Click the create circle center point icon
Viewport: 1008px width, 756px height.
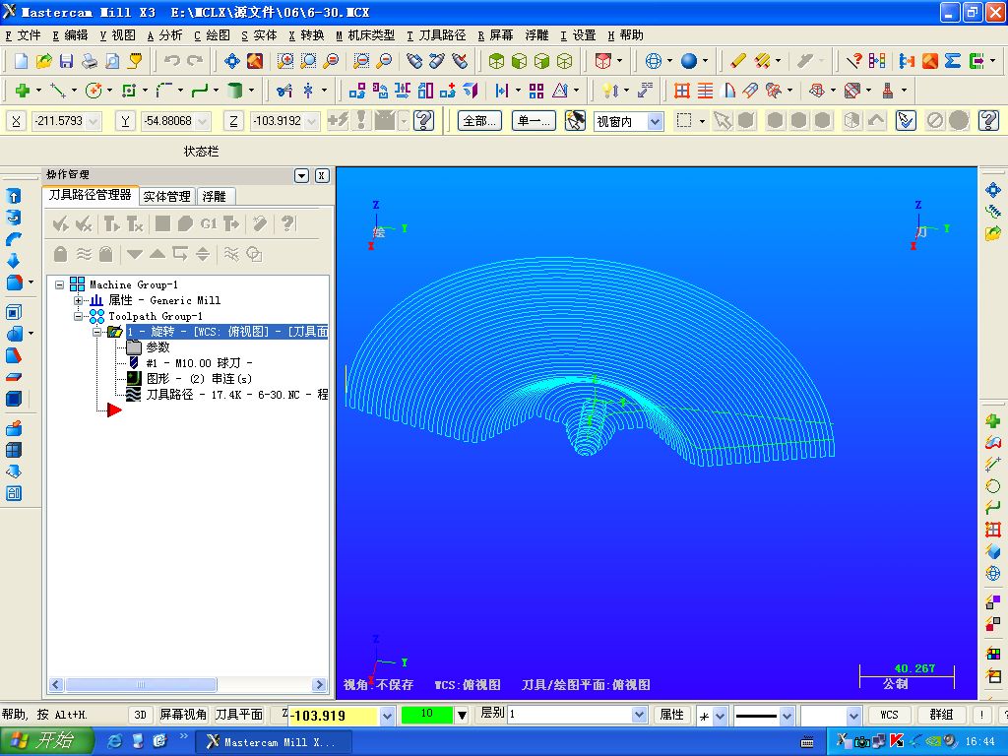coord(94,91)
